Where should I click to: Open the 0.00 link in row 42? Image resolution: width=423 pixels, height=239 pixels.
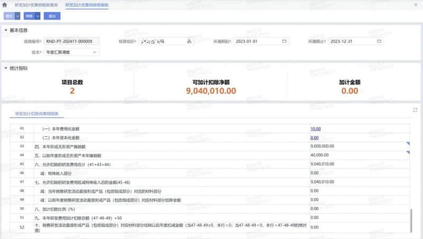pos(315,138)
